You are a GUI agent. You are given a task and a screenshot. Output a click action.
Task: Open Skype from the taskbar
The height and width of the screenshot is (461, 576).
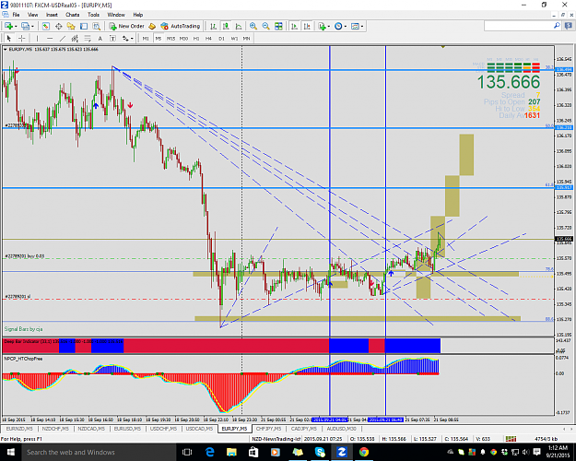point(320,452)
